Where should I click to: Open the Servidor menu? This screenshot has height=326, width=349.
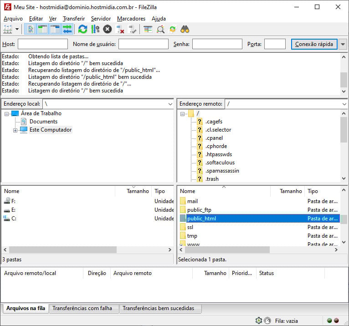point(101,19)
